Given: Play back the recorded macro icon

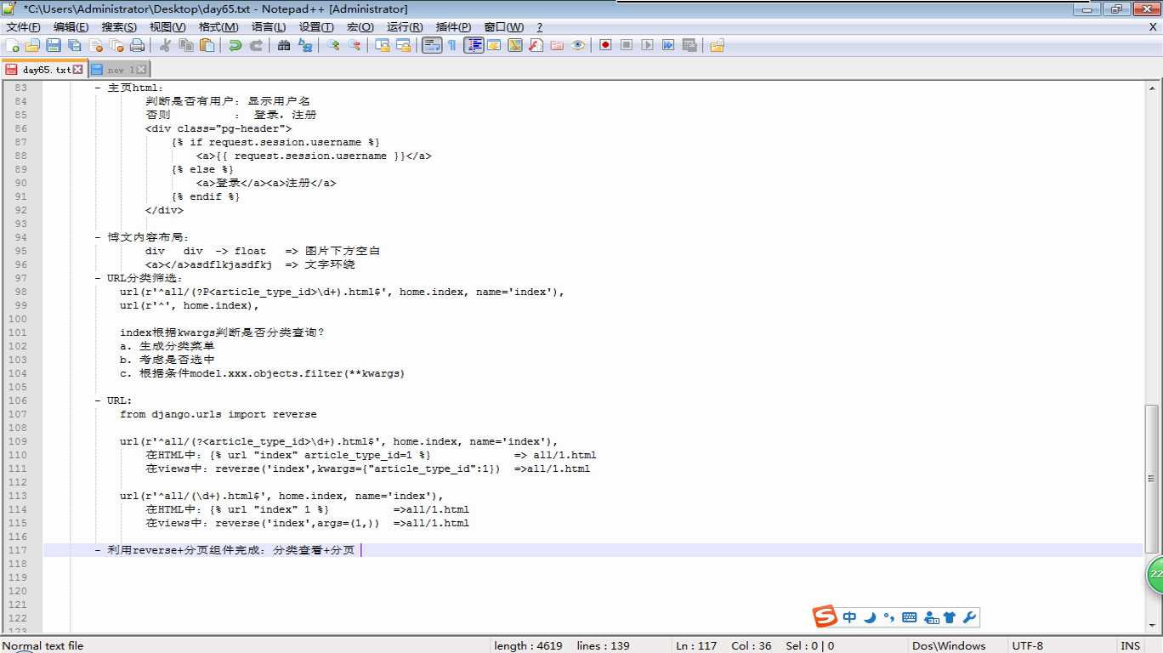Looking at the screenshot, I should tap(648, 45).
